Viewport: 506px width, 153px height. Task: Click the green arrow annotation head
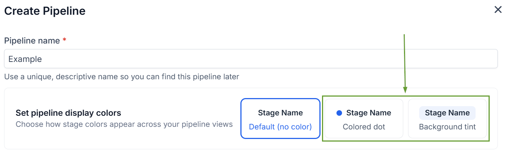tap(405, 90)
